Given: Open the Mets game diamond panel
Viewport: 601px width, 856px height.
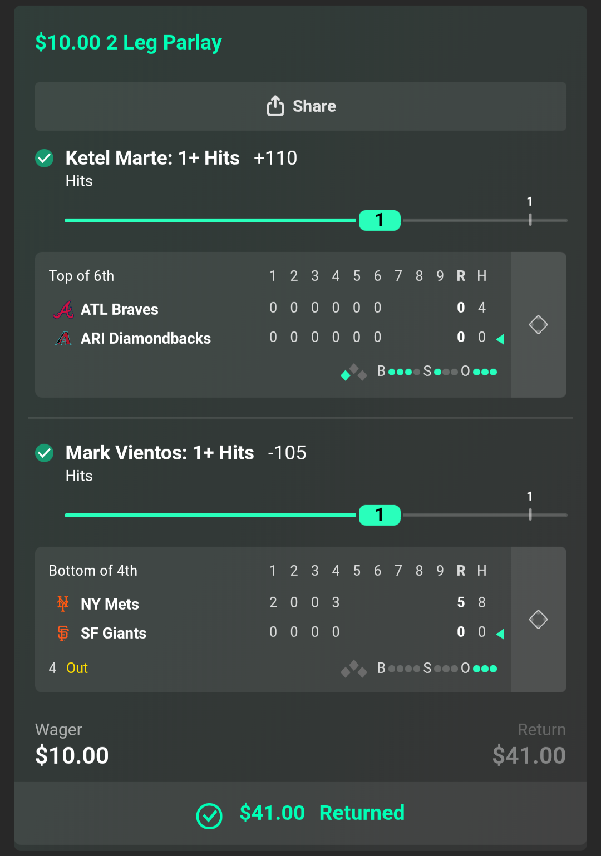Looking at the screenshot, I should point(538,620).
